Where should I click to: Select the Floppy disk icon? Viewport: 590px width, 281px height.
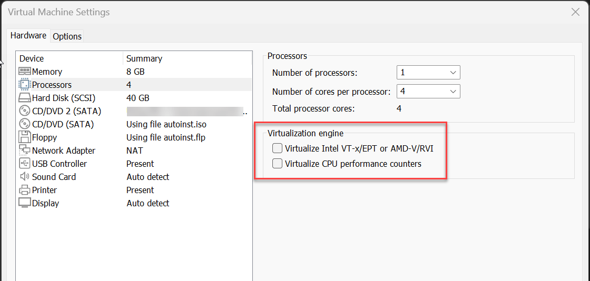point(24,137)
